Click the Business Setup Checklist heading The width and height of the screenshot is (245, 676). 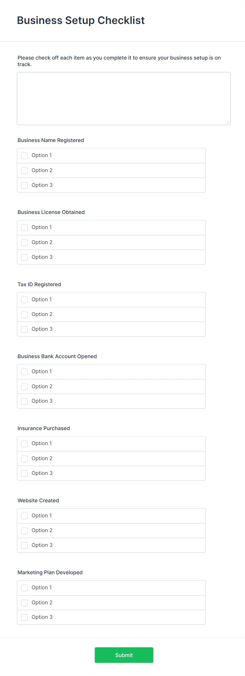(x=81, y=20)
